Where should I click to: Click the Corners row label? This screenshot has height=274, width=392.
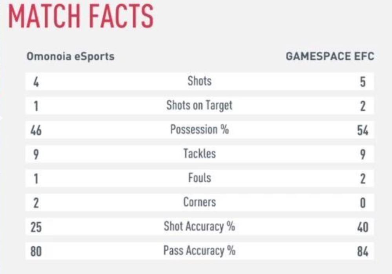click(x=199, y=202)
